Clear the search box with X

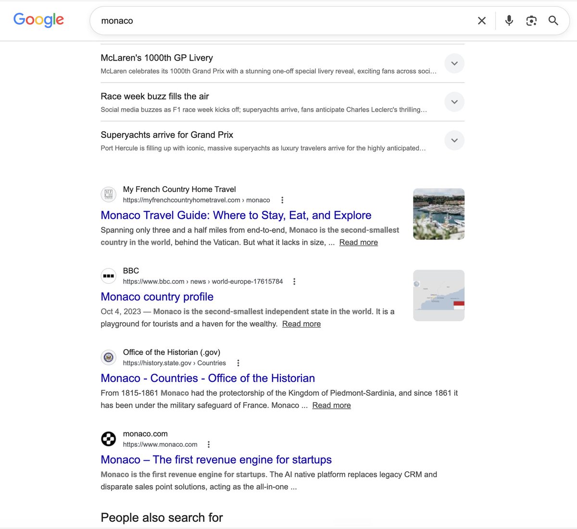tap(482, 21)
